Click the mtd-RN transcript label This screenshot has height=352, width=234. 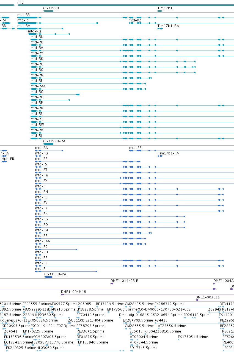[x=37, y=37]
